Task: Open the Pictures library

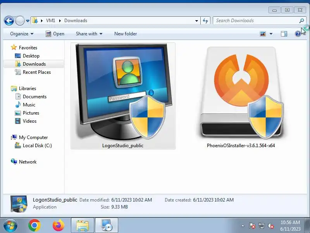Action: click(31, 113)
